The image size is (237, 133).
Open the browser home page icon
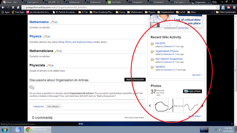tap(18, 7)
